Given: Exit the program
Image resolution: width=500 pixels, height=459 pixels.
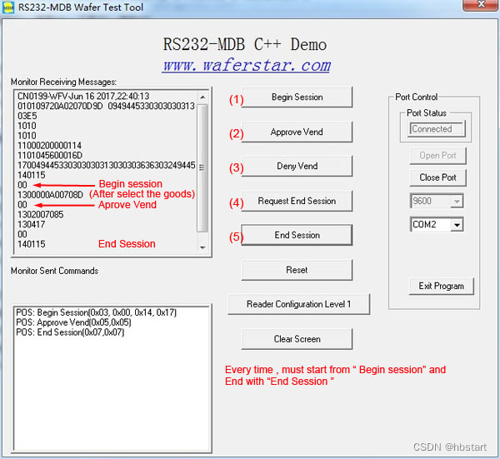Looking at the screenshot, I should [442, 286].
